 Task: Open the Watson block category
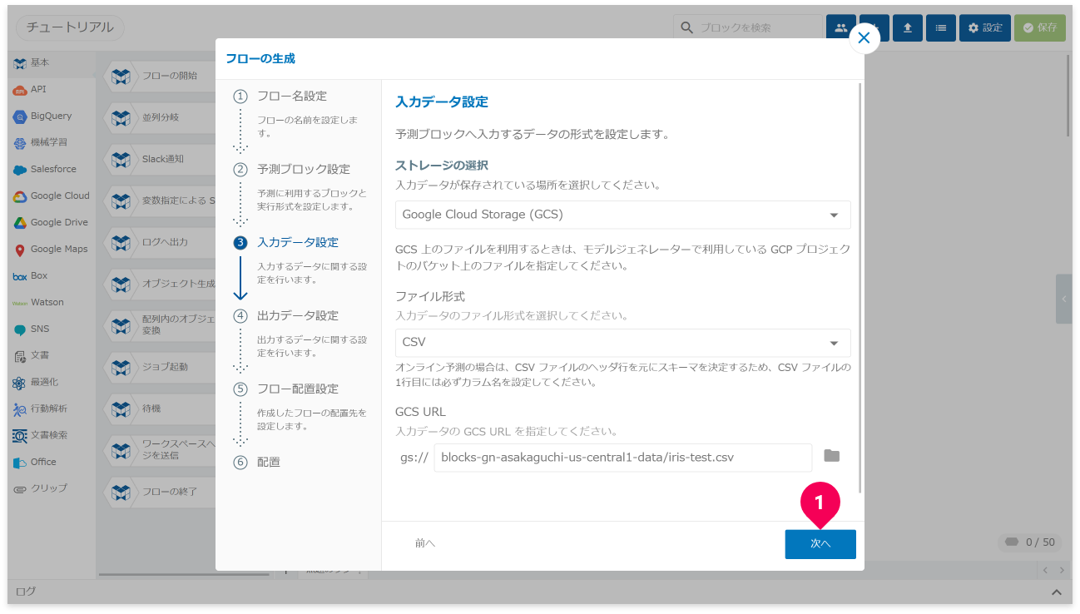coord(52,302)
